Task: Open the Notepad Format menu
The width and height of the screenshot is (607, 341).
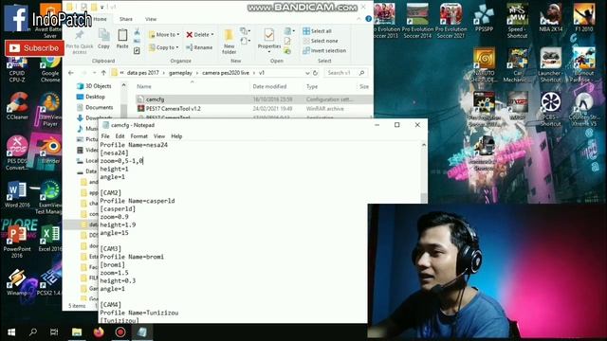Action: point(139,136)
